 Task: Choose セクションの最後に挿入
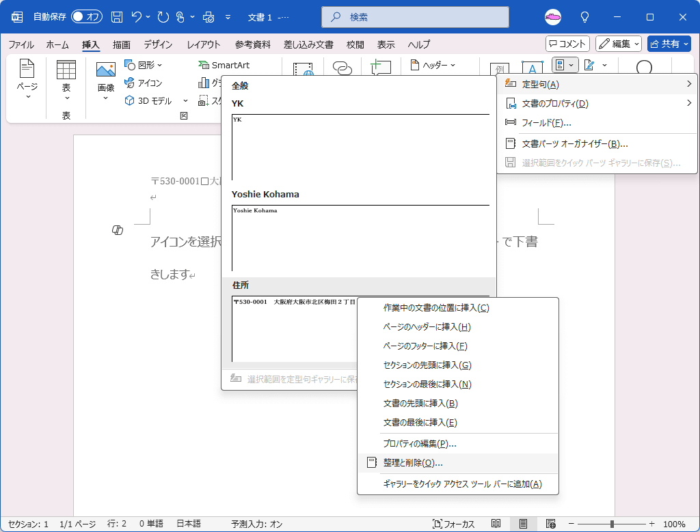[458, 384]
